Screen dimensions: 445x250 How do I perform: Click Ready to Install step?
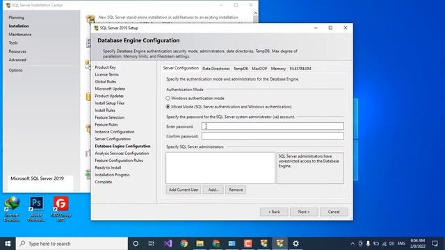(x=108, y=168)
